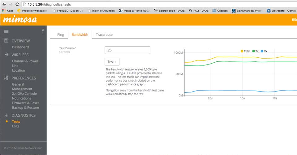
Task: Open Ponto a Ponto RB bookmark
Action: pyautogui.click(x=134, y=11)
